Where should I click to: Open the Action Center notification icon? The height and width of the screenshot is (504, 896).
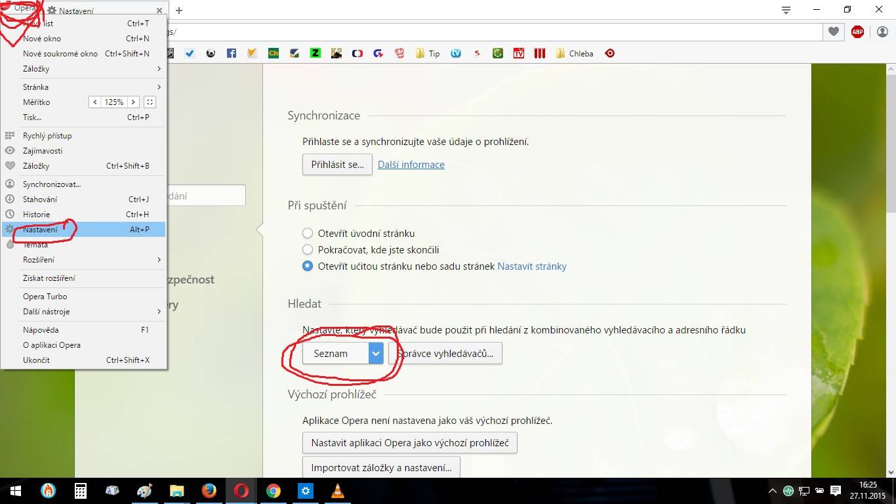coord(836,491)
